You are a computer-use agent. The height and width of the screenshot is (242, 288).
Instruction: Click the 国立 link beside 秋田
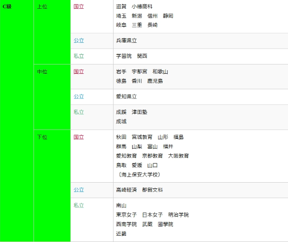[x=79, y=137]
